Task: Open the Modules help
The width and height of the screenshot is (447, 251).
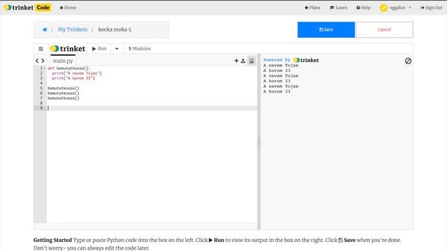Action: (x=140, y=49)
